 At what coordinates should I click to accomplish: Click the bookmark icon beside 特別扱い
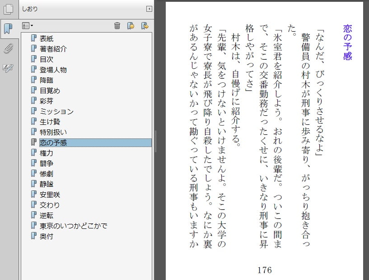(34, 132)
